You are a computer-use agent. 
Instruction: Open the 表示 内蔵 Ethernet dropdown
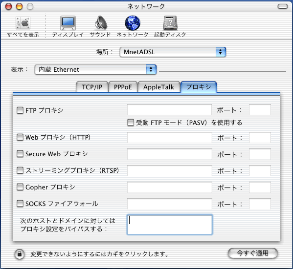(x=95, y=69)
